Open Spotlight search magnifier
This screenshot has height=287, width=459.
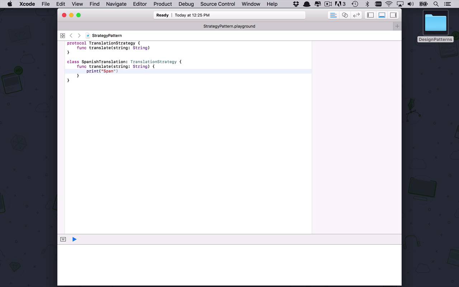[436, 4]
